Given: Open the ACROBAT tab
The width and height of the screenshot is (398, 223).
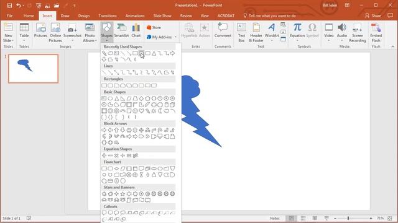Looking at the screenshot, I should coord(226,15).
